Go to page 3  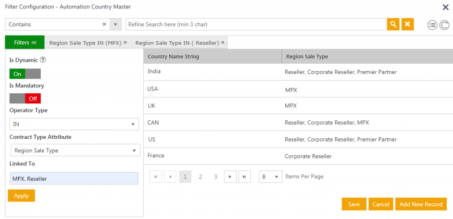(x=215, y=177)
